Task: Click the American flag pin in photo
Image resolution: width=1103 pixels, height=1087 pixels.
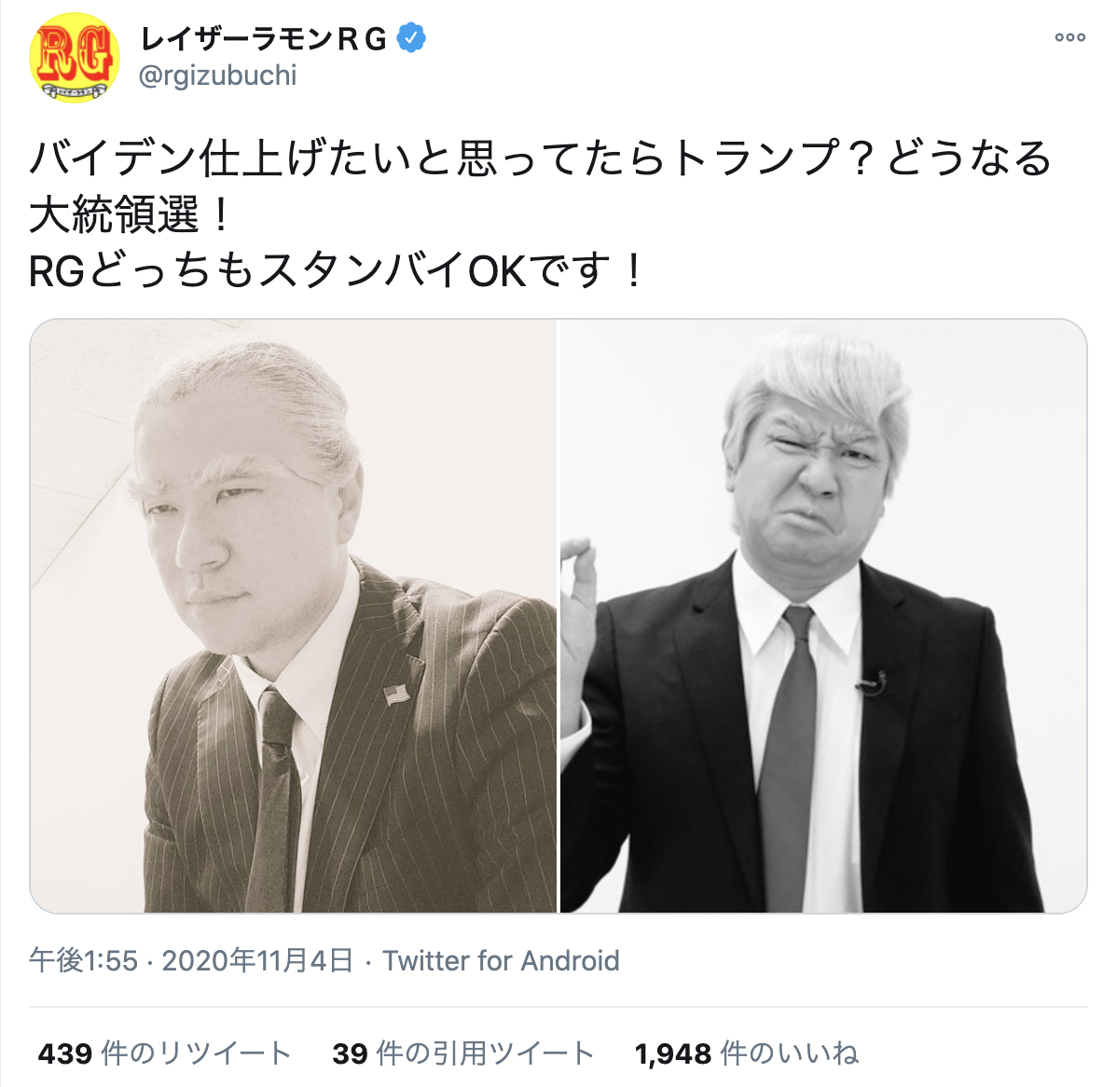Action: tap(397, 695)
